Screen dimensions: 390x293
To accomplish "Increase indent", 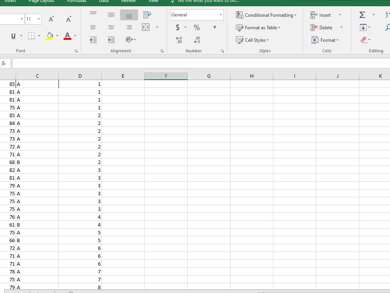I will click(111, 39).
